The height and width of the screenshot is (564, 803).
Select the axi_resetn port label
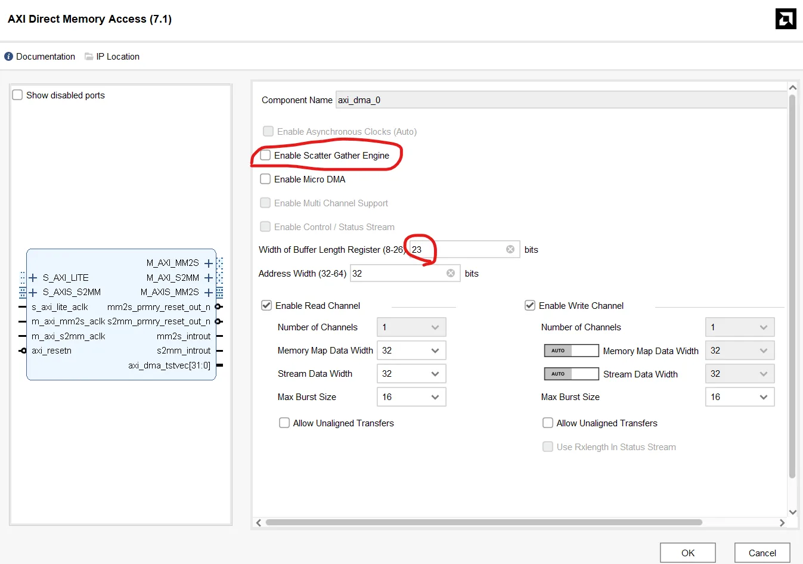click(51, 351)
